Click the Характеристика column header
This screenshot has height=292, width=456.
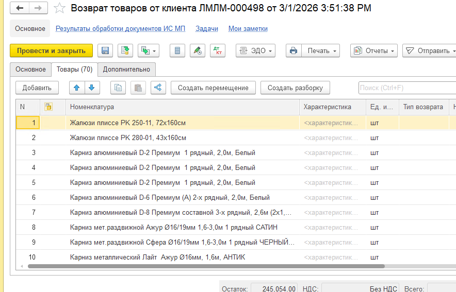(333, 107)
